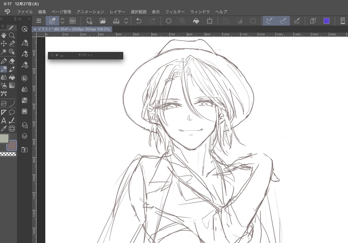Activate the Scale/Rotate transform command
The height and width of the screenshot is (243, 348).
209,21
